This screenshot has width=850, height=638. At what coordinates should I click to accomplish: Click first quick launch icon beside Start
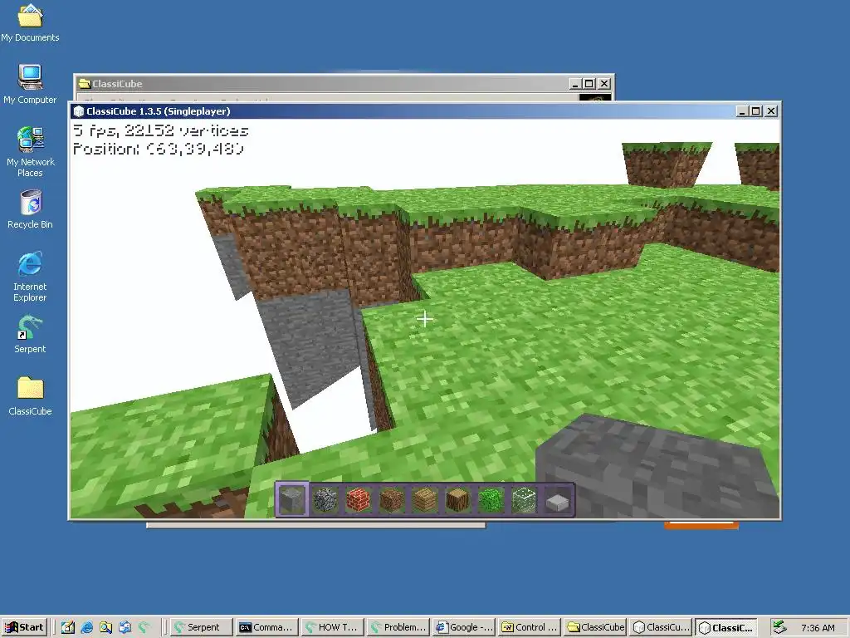coord(68,627)
